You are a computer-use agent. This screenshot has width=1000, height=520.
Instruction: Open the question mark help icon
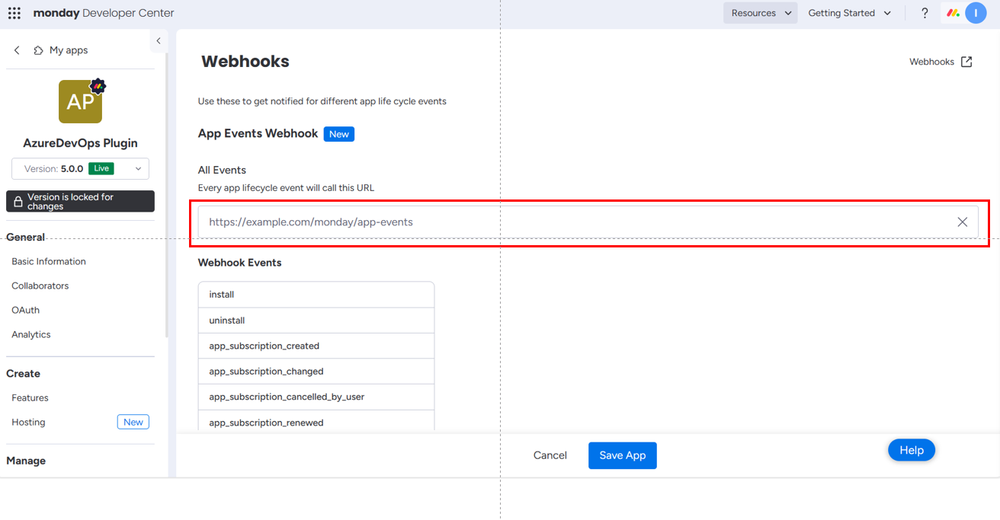coord(925,13)
